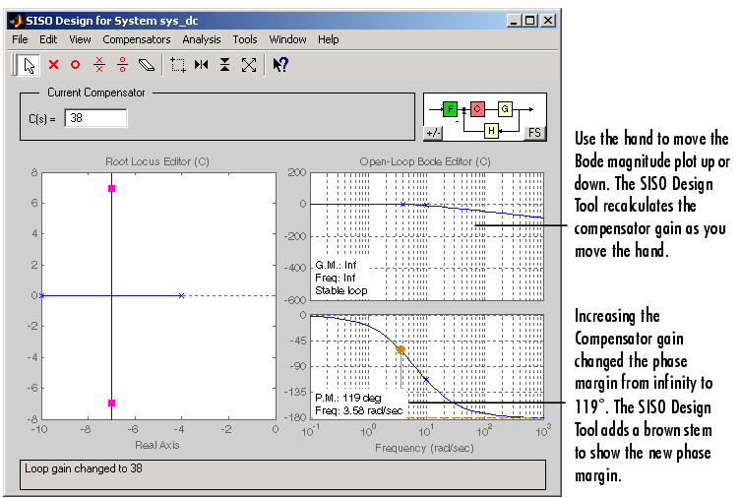Maximize the SISO Design window

click(530, 21)
